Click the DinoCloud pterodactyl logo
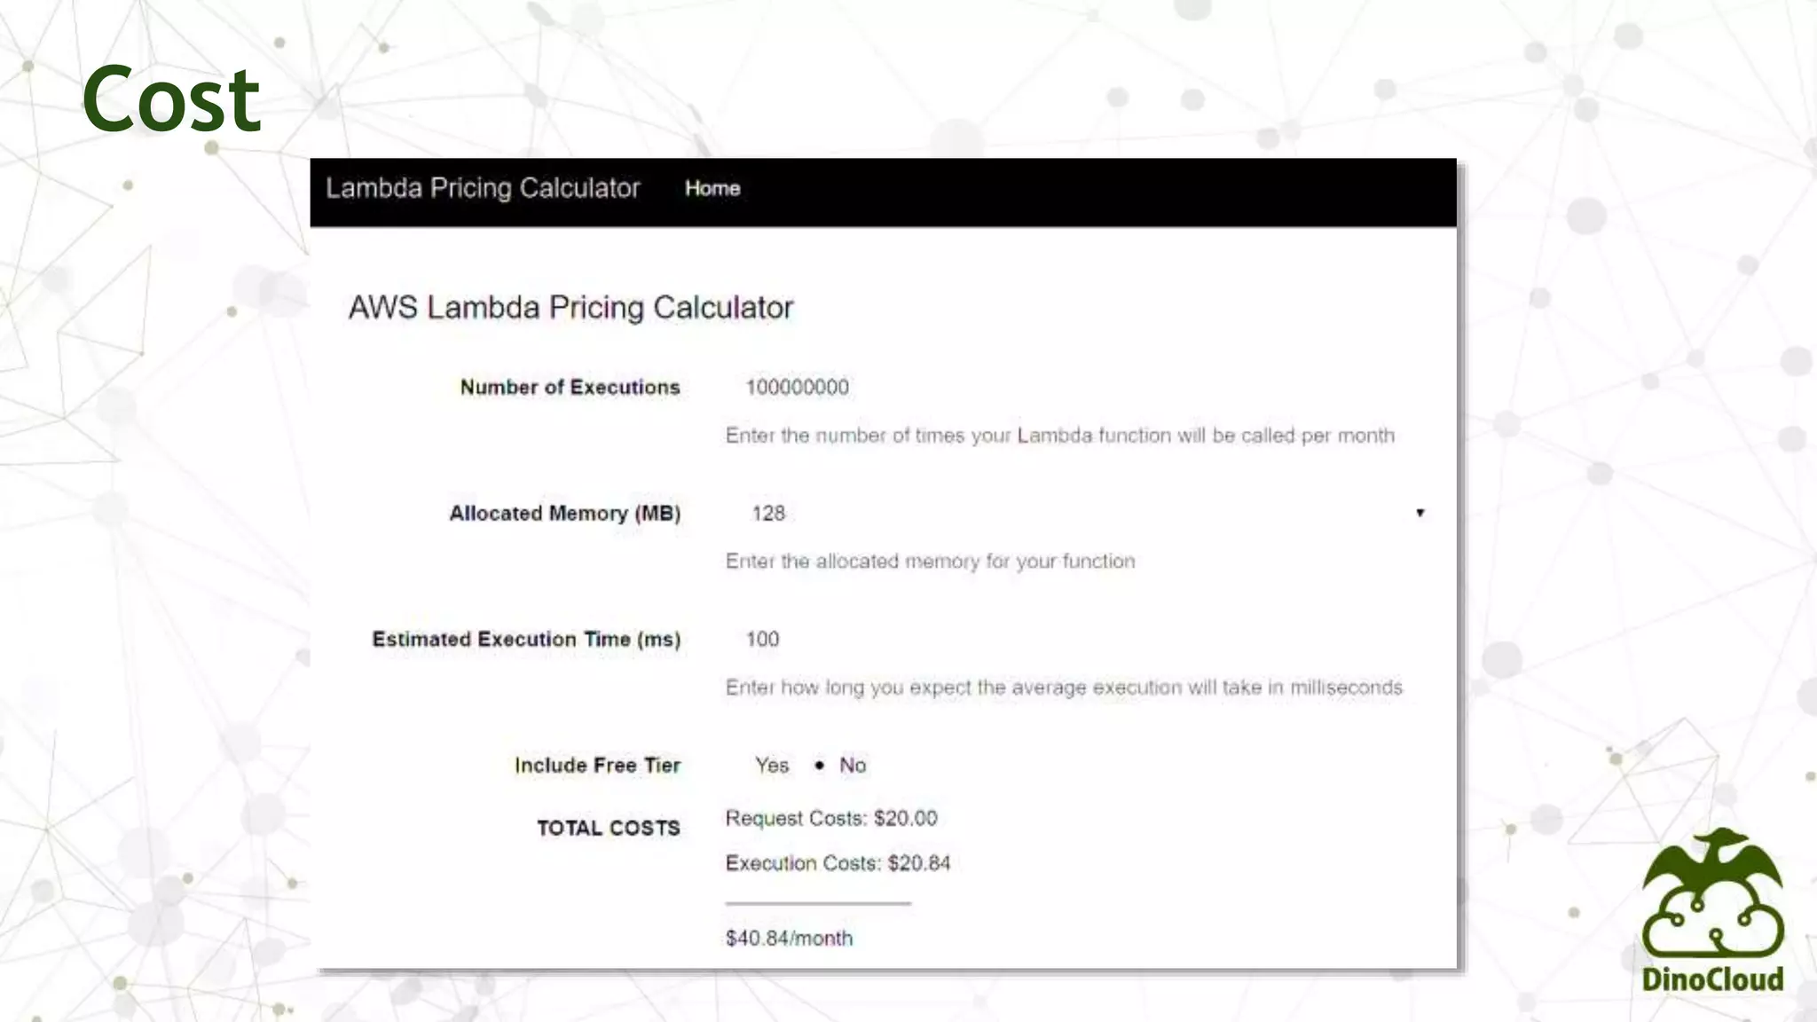Screen dimensions: 1817x1022 pyautogui.click(x=1711, y=909)
